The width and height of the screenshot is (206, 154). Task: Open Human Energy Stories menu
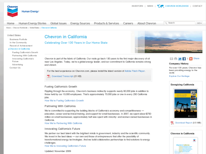pos(33,23)
